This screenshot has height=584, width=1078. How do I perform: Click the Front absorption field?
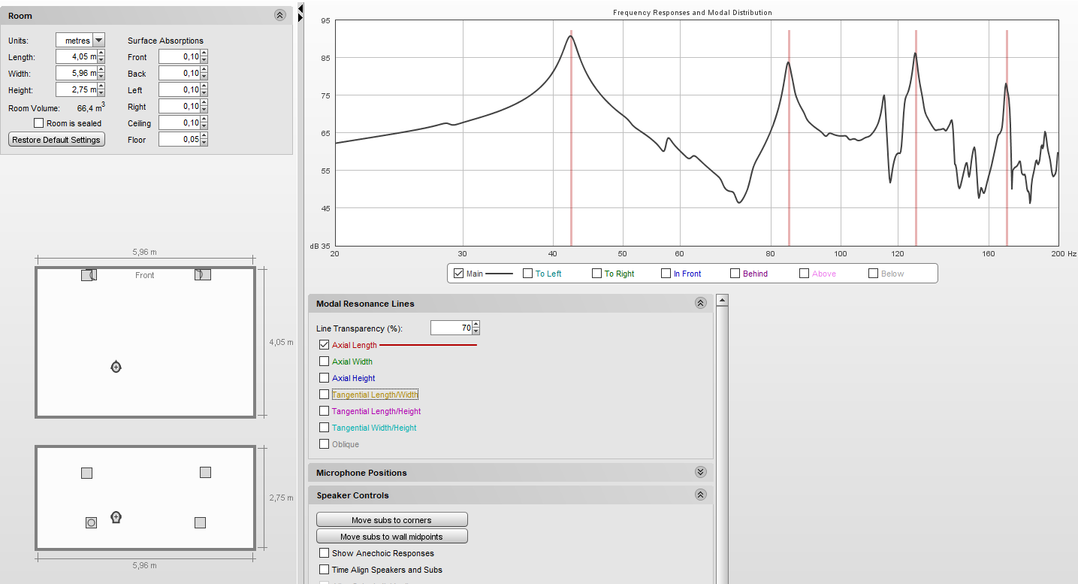click(179, 57)
